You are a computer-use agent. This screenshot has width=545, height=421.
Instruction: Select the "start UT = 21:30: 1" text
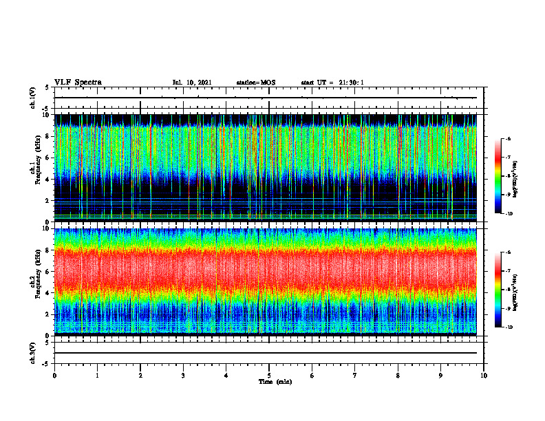coord(332,83)
